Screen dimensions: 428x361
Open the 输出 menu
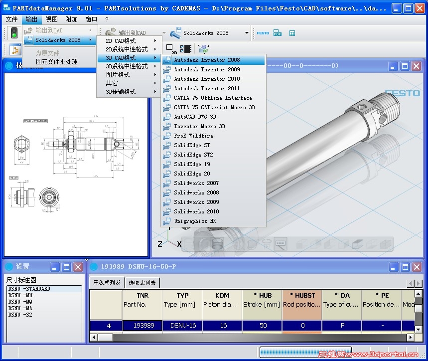pos(31,19)
